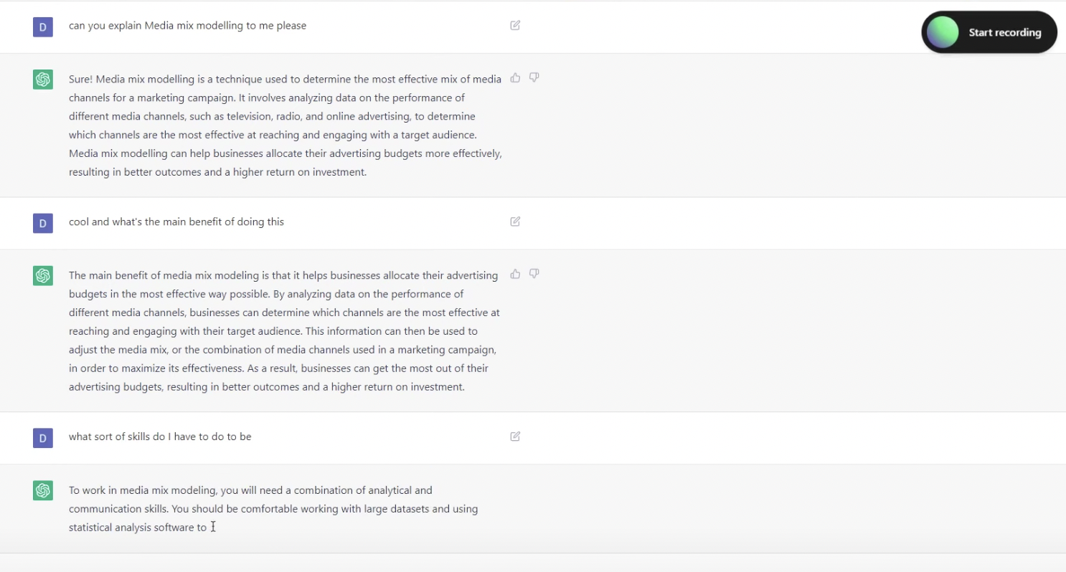Click the skills question message row
This screenshot has width=1066, height=572.
point(159,436)
